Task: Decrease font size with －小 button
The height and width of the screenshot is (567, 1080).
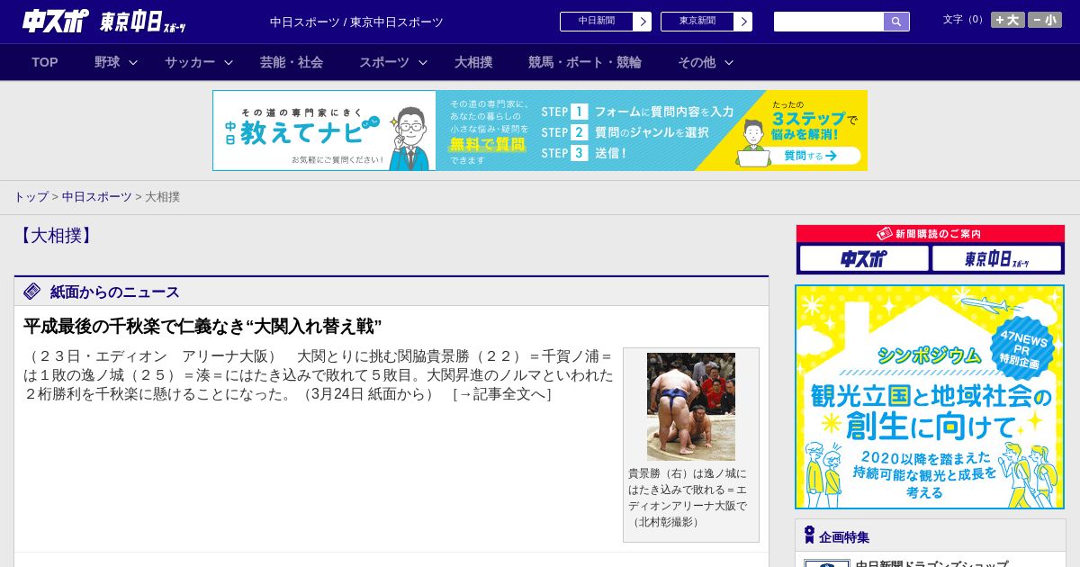Action: pyautogui.click(x=1045, y=20)
